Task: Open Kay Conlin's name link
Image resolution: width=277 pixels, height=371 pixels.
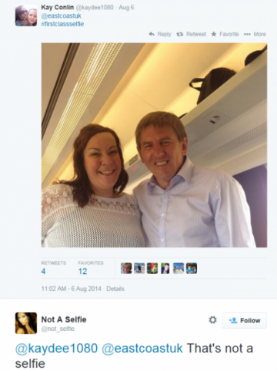Action: pyautogui.click(x=58, y=7)
